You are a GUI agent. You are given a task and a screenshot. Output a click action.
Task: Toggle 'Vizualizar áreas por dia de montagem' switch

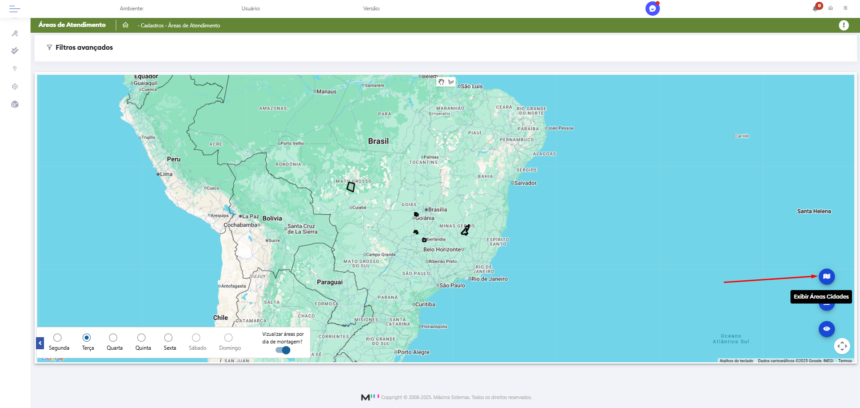click(283, 350)
